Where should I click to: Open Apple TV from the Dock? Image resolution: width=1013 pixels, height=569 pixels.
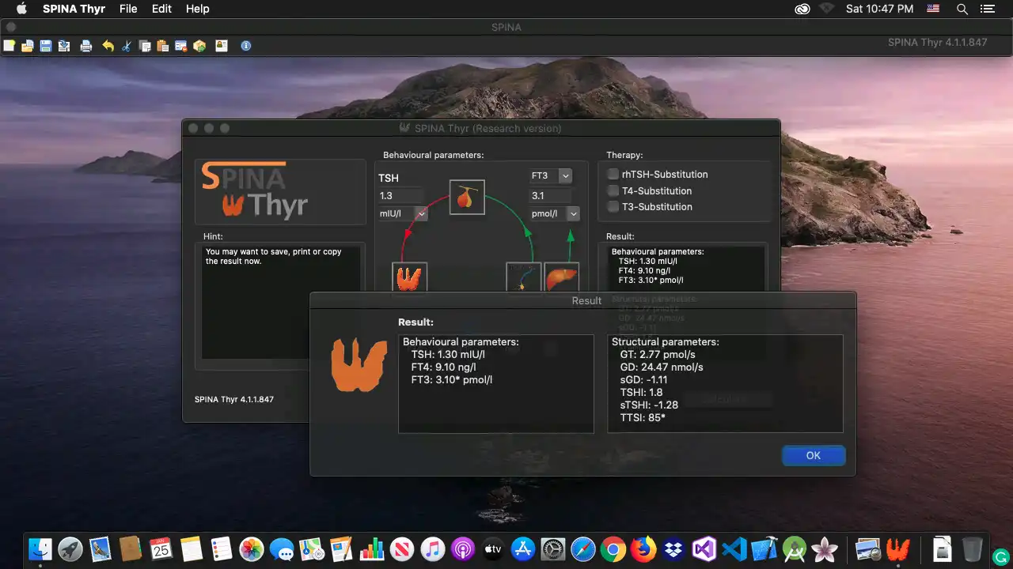click(x=492, y=548)
